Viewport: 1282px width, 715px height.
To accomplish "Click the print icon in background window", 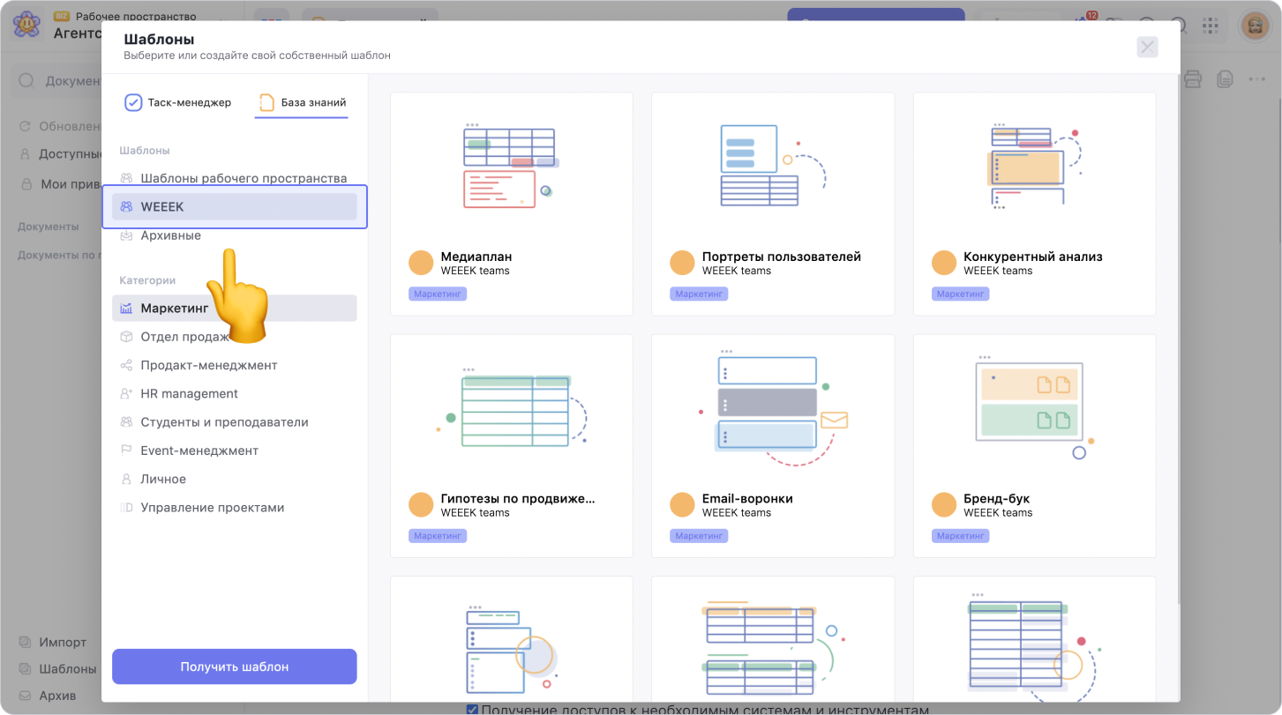I will 1193,79.
